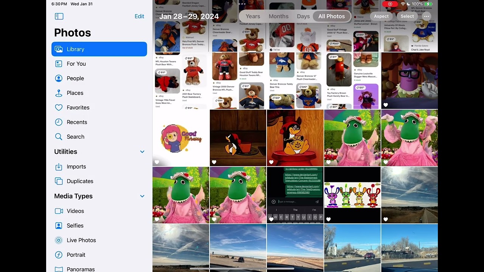Open the four colorful cartoon bunnies image
484x272 pixels.
352,195
